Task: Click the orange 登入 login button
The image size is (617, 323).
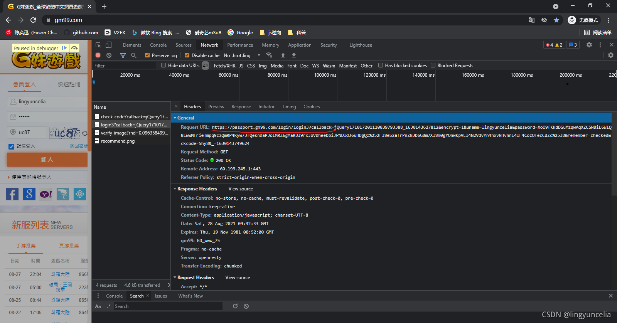Action: [47, 159]
